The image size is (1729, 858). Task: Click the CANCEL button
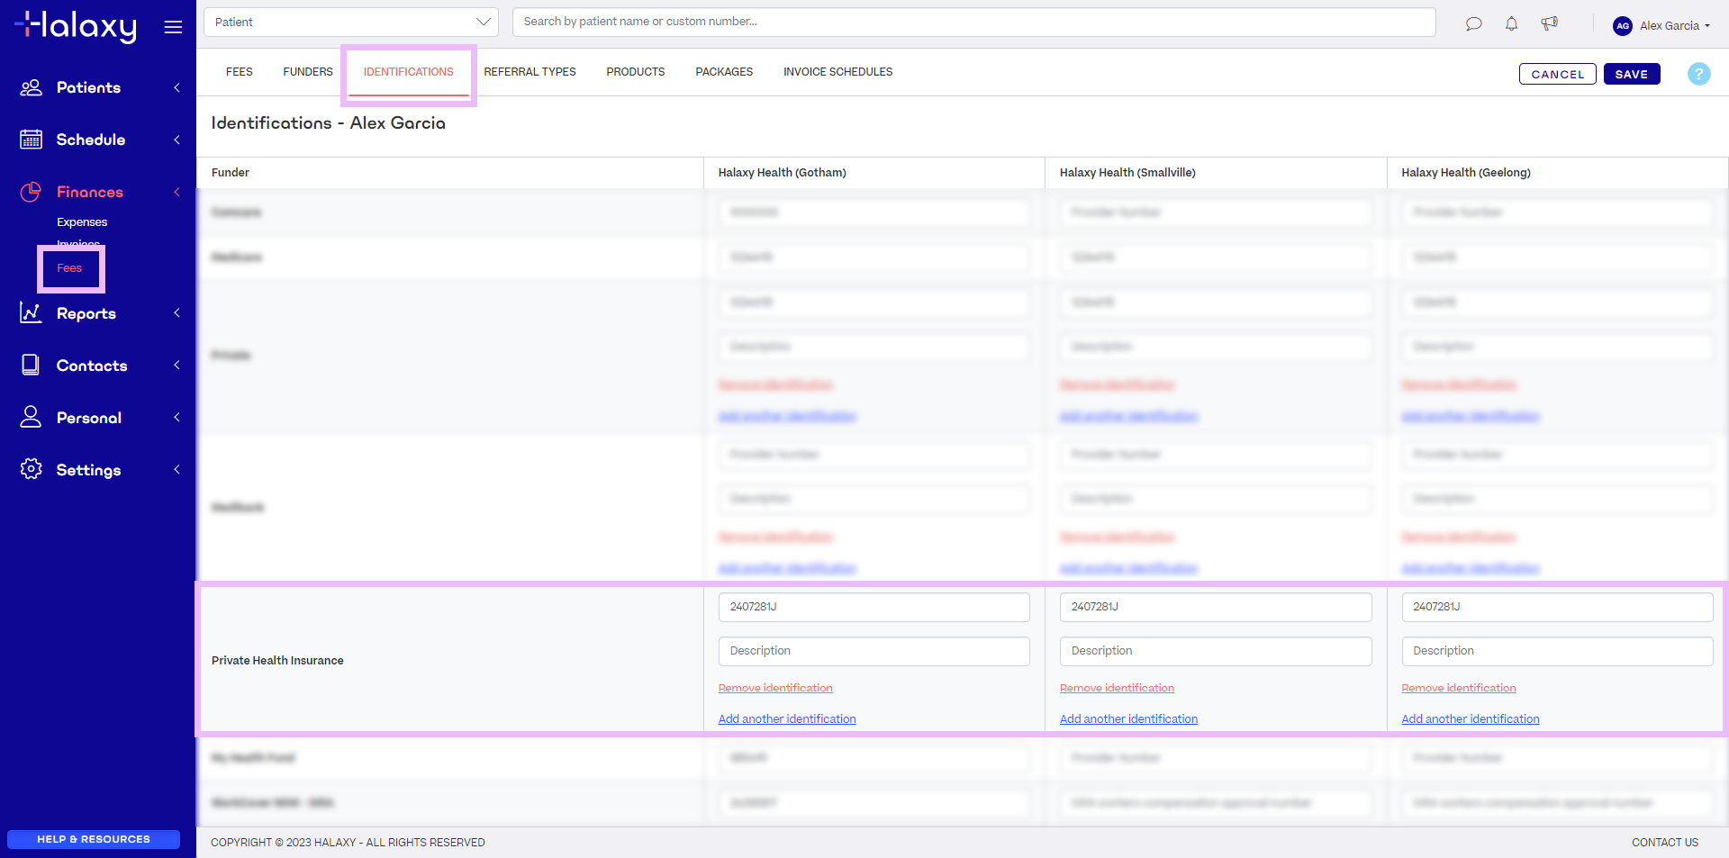(1557, 74)
